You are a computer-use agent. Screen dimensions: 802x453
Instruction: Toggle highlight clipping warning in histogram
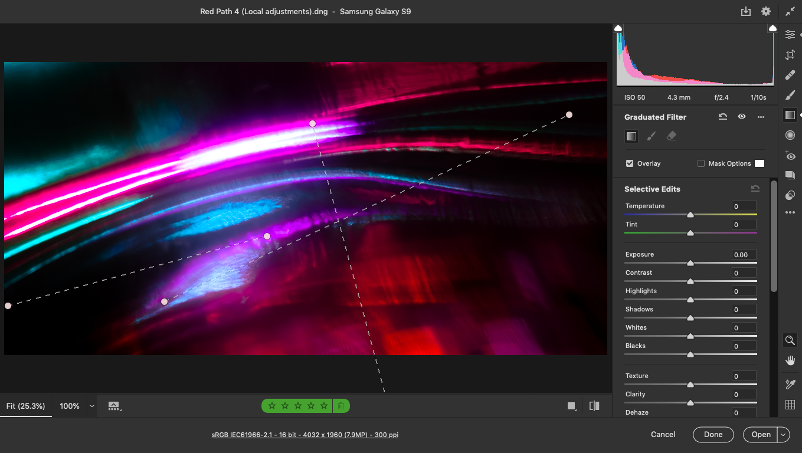(772, 28)
